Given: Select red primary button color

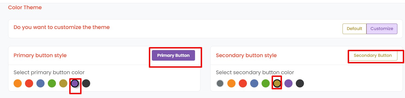Looking at the screenshot, I should coord(29,83).
